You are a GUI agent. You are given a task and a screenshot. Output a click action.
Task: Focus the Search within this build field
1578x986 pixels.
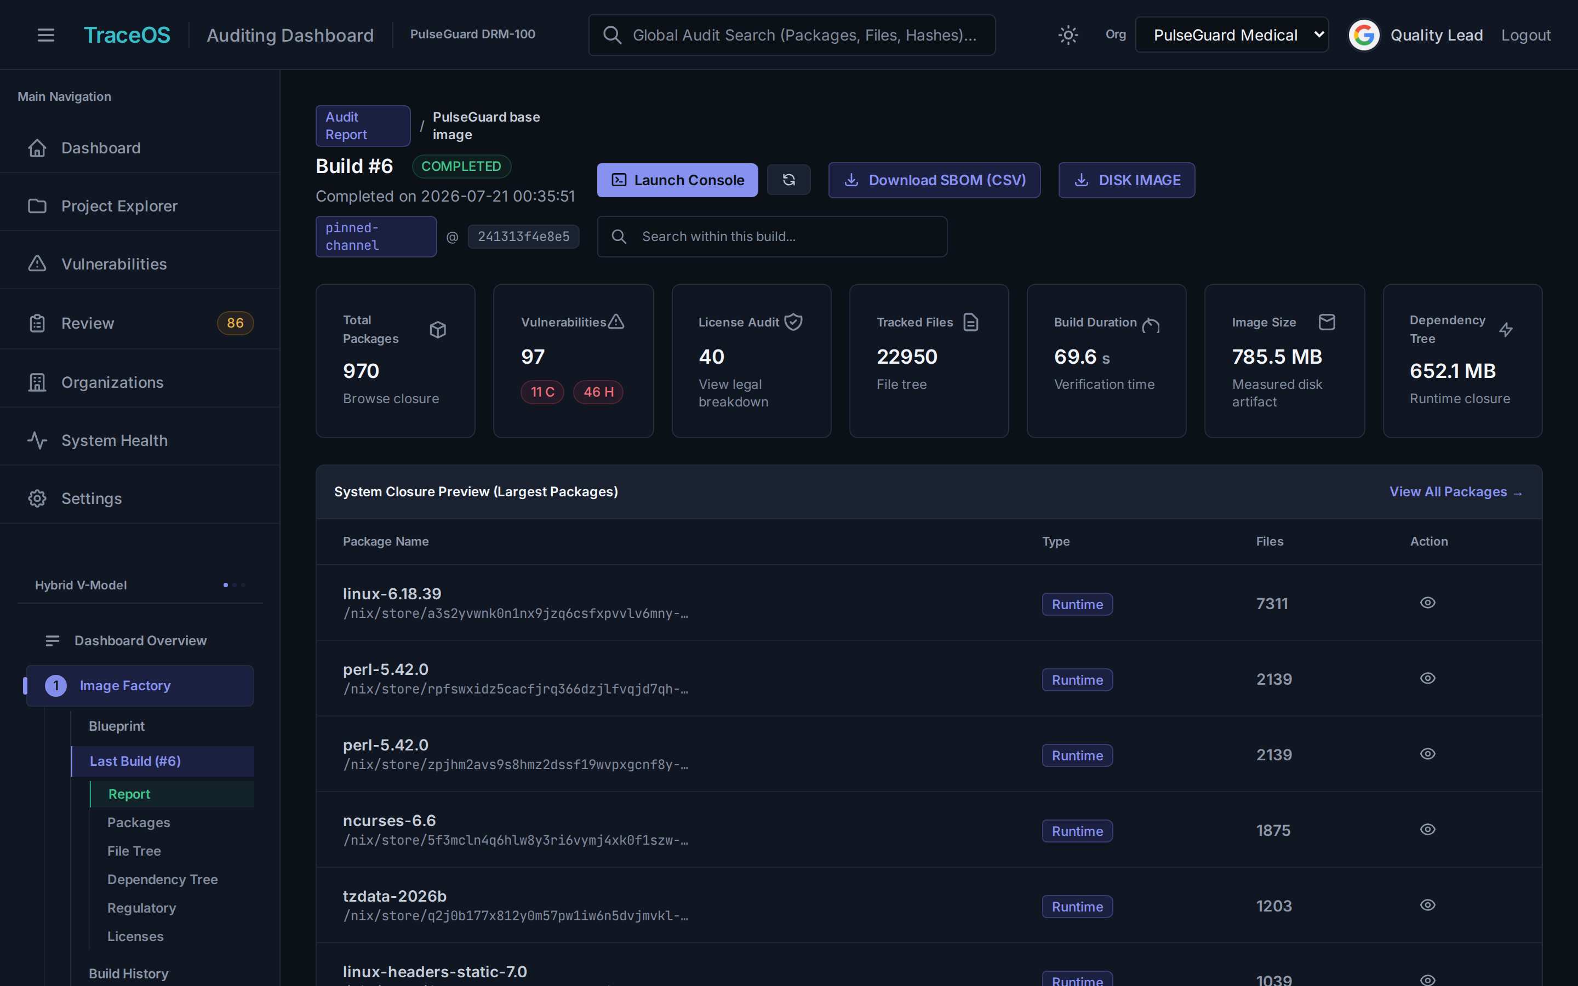(x=772, y=237)
